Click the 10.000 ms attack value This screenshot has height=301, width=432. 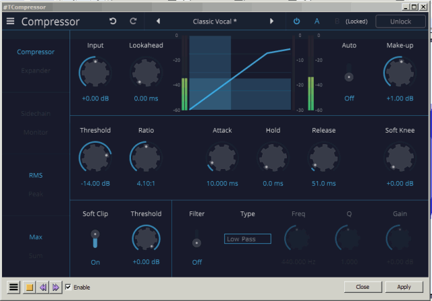pyautogui.click(x=222, y=183)
